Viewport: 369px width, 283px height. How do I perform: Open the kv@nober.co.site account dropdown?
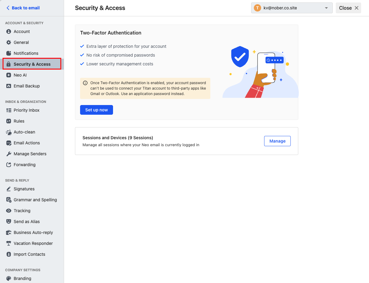(x=292, y=8)
